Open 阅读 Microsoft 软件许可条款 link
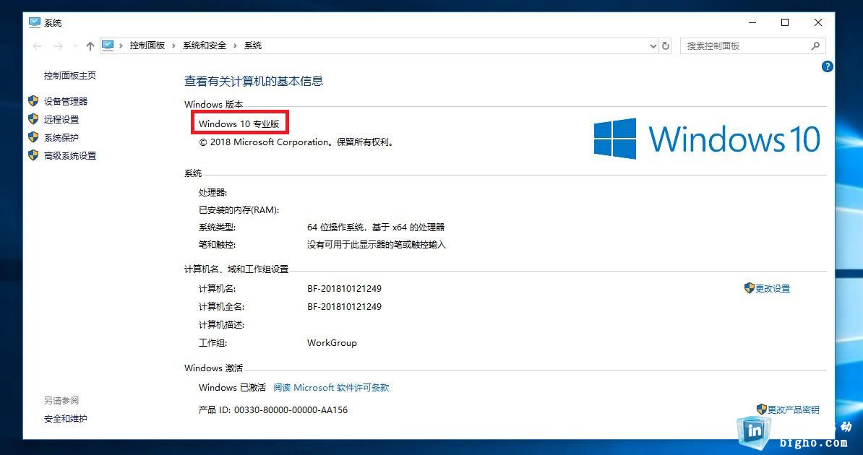 click(x=331, y=387)
